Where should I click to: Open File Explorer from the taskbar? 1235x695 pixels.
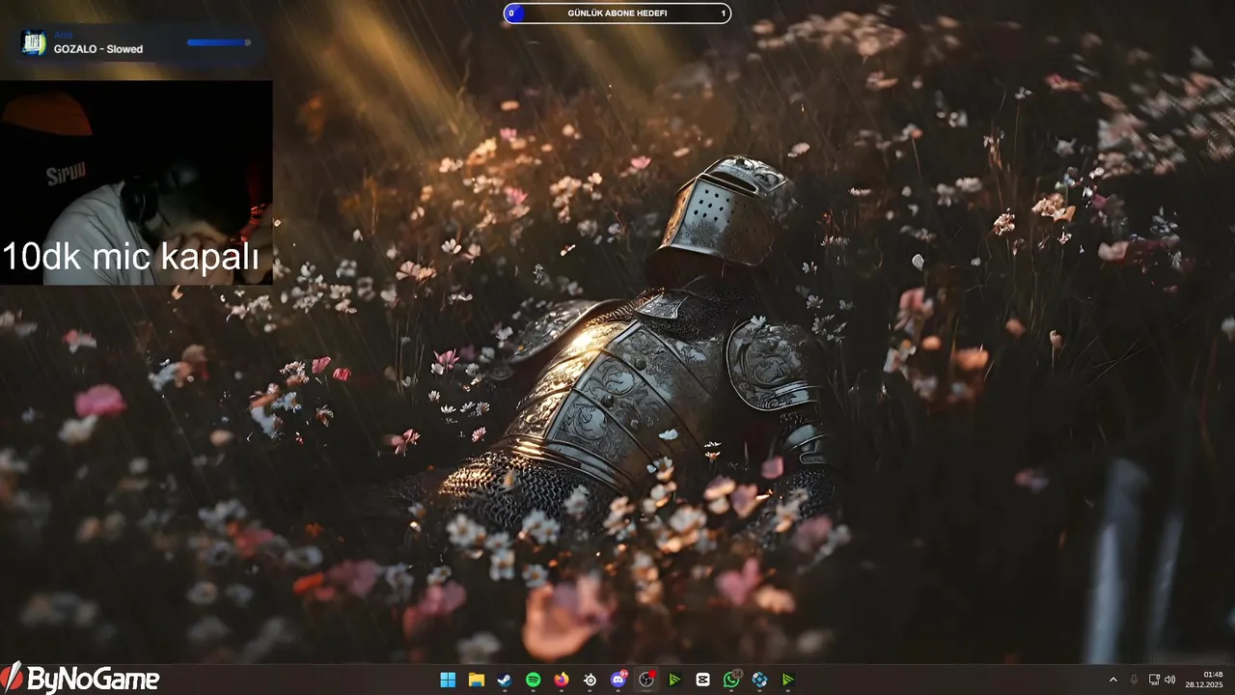476,680
